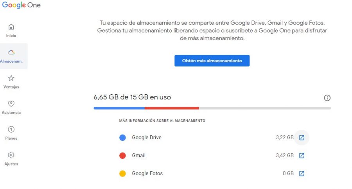352x189 pixels.
Task: Select the Google Drive storage row label
Action: coord(147,138)
